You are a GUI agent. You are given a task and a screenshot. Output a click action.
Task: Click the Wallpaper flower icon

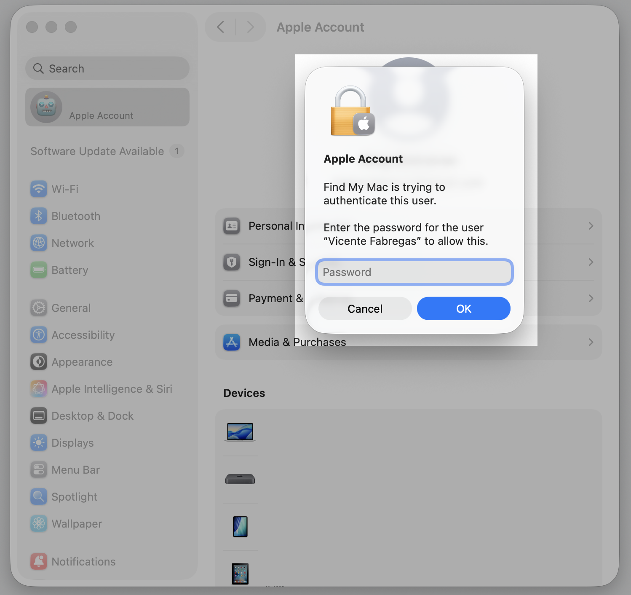click(x=39, y=523)
